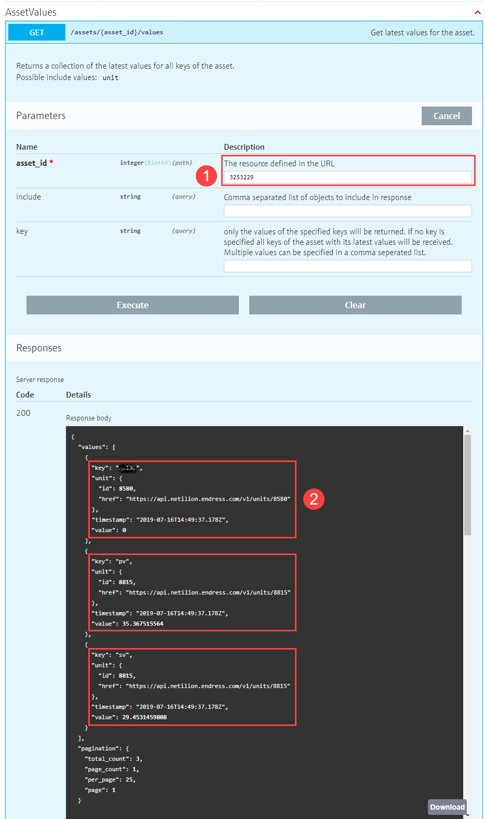Click the /assets/{asset_id}/values endpoint path
Image resolution: width=485 pixels, height=819 pixels.
click(x=117, y=32)
